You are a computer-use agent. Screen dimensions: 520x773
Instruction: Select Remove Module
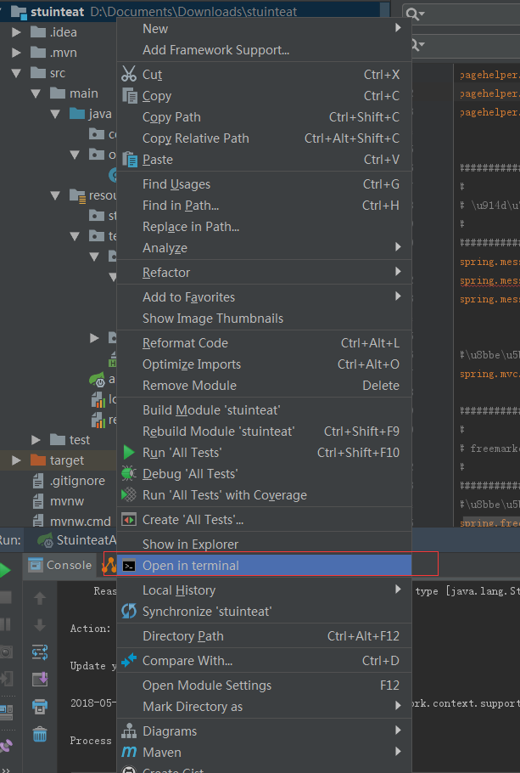click(264, 385)
